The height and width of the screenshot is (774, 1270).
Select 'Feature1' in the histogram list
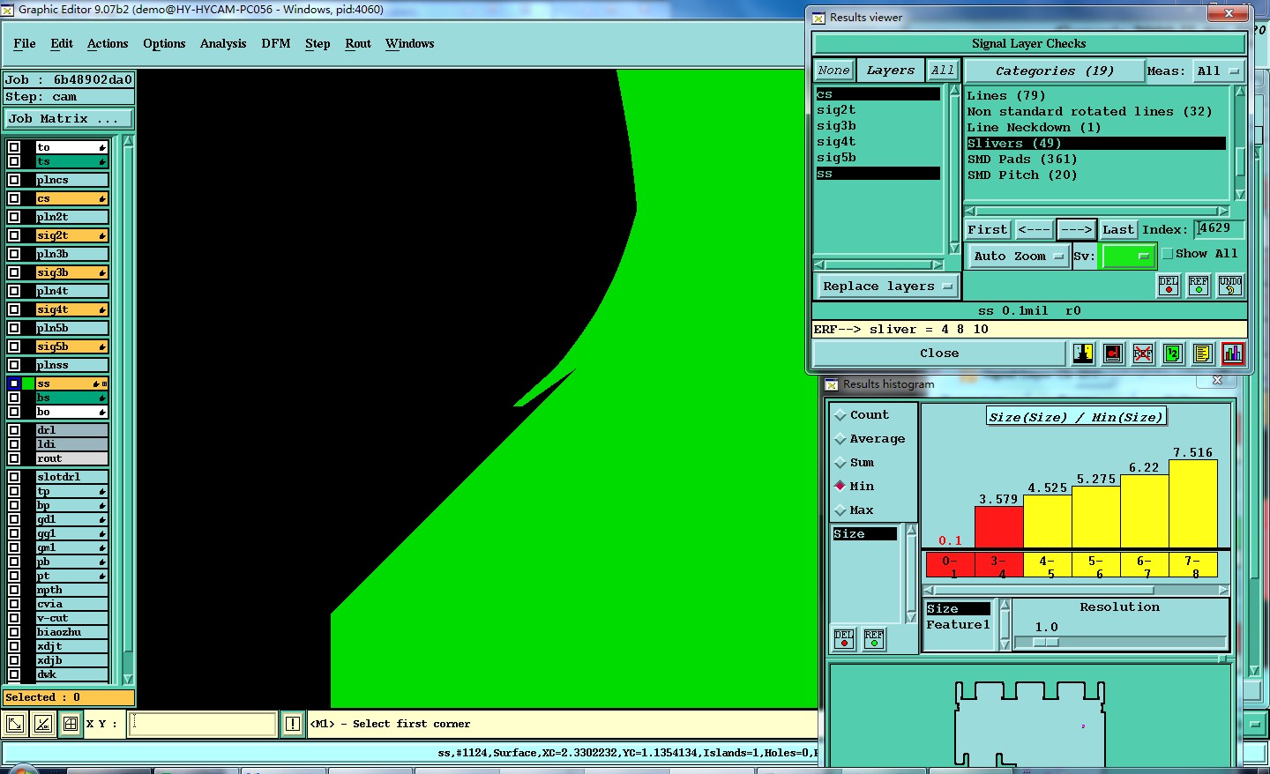pyautogui.click(x=958, y=625)
